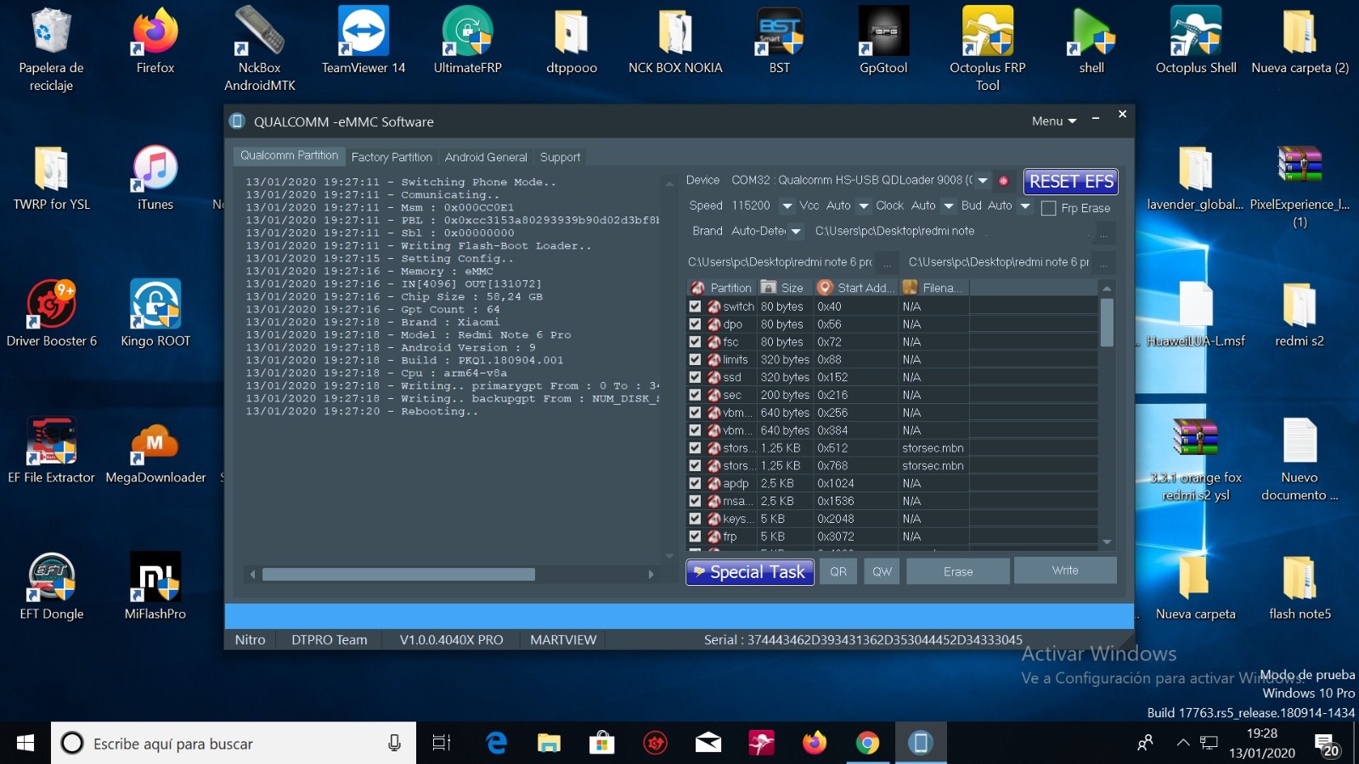
Task: Launch MiFlashPro from the desktop
Action: pos(155,587)
